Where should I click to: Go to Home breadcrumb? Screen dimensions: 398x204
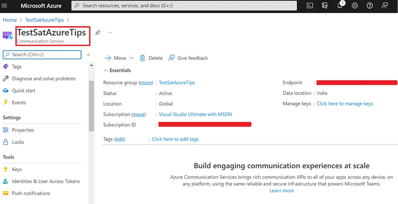[x=10, y=20]
